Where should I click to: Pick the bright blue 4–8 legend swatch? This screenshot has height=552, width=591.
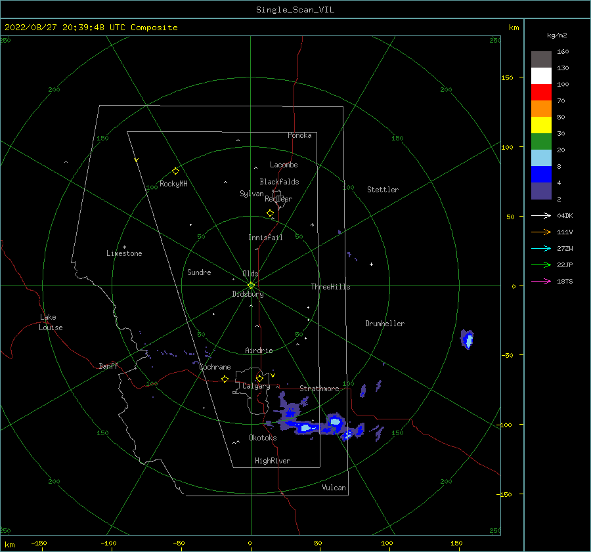[x=541, y=175]
